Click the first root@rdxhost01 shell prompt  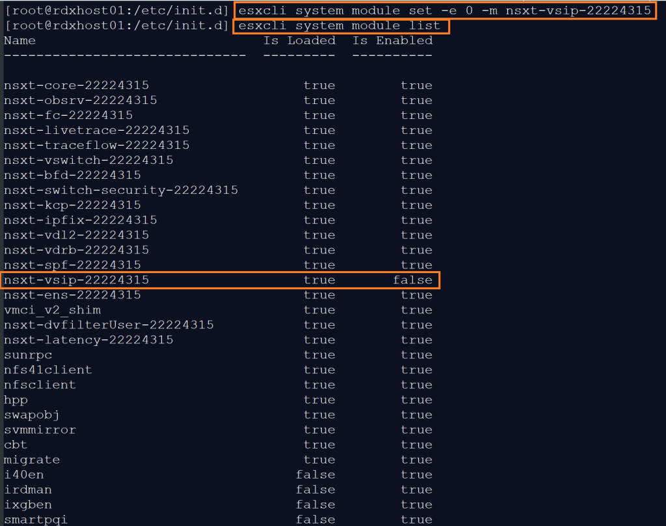point(116,10)
